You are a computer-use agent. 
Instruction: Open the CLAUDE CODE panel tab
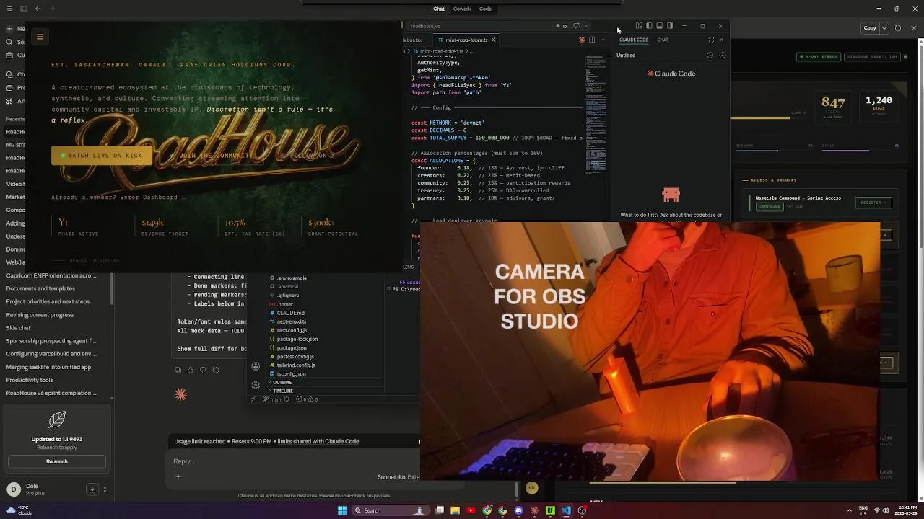(x=634, y=40)
